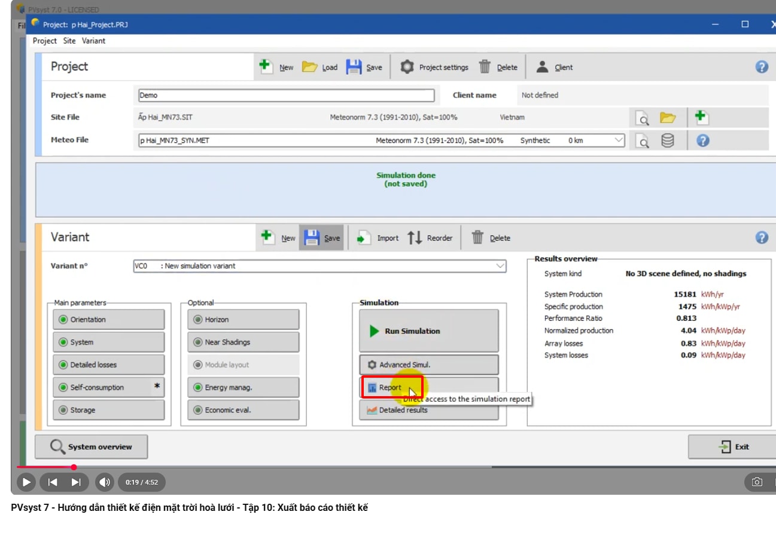776x533 pixels.
Task: Expand the Variant n° dropdown
Action: [x=500, y=266]
